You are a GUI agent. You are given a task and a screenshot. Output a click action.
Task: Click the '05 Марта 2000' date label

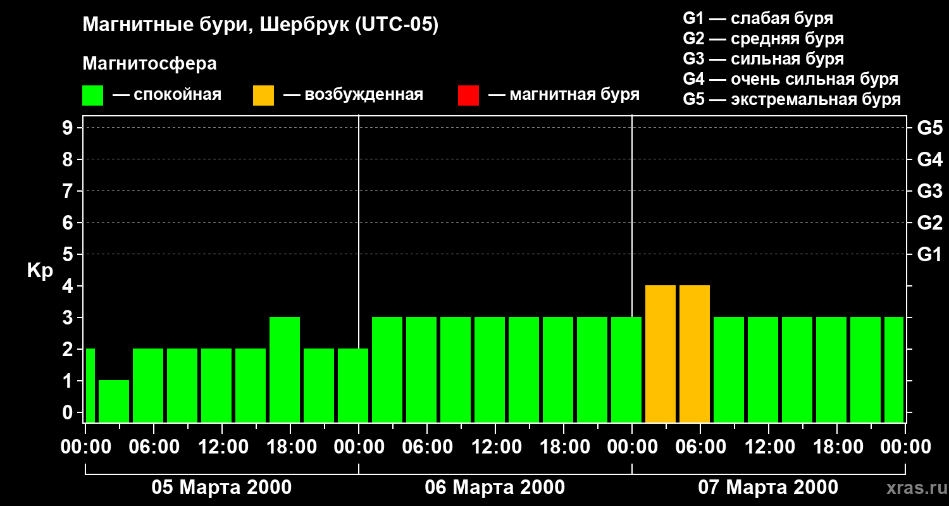coord(221,488)
